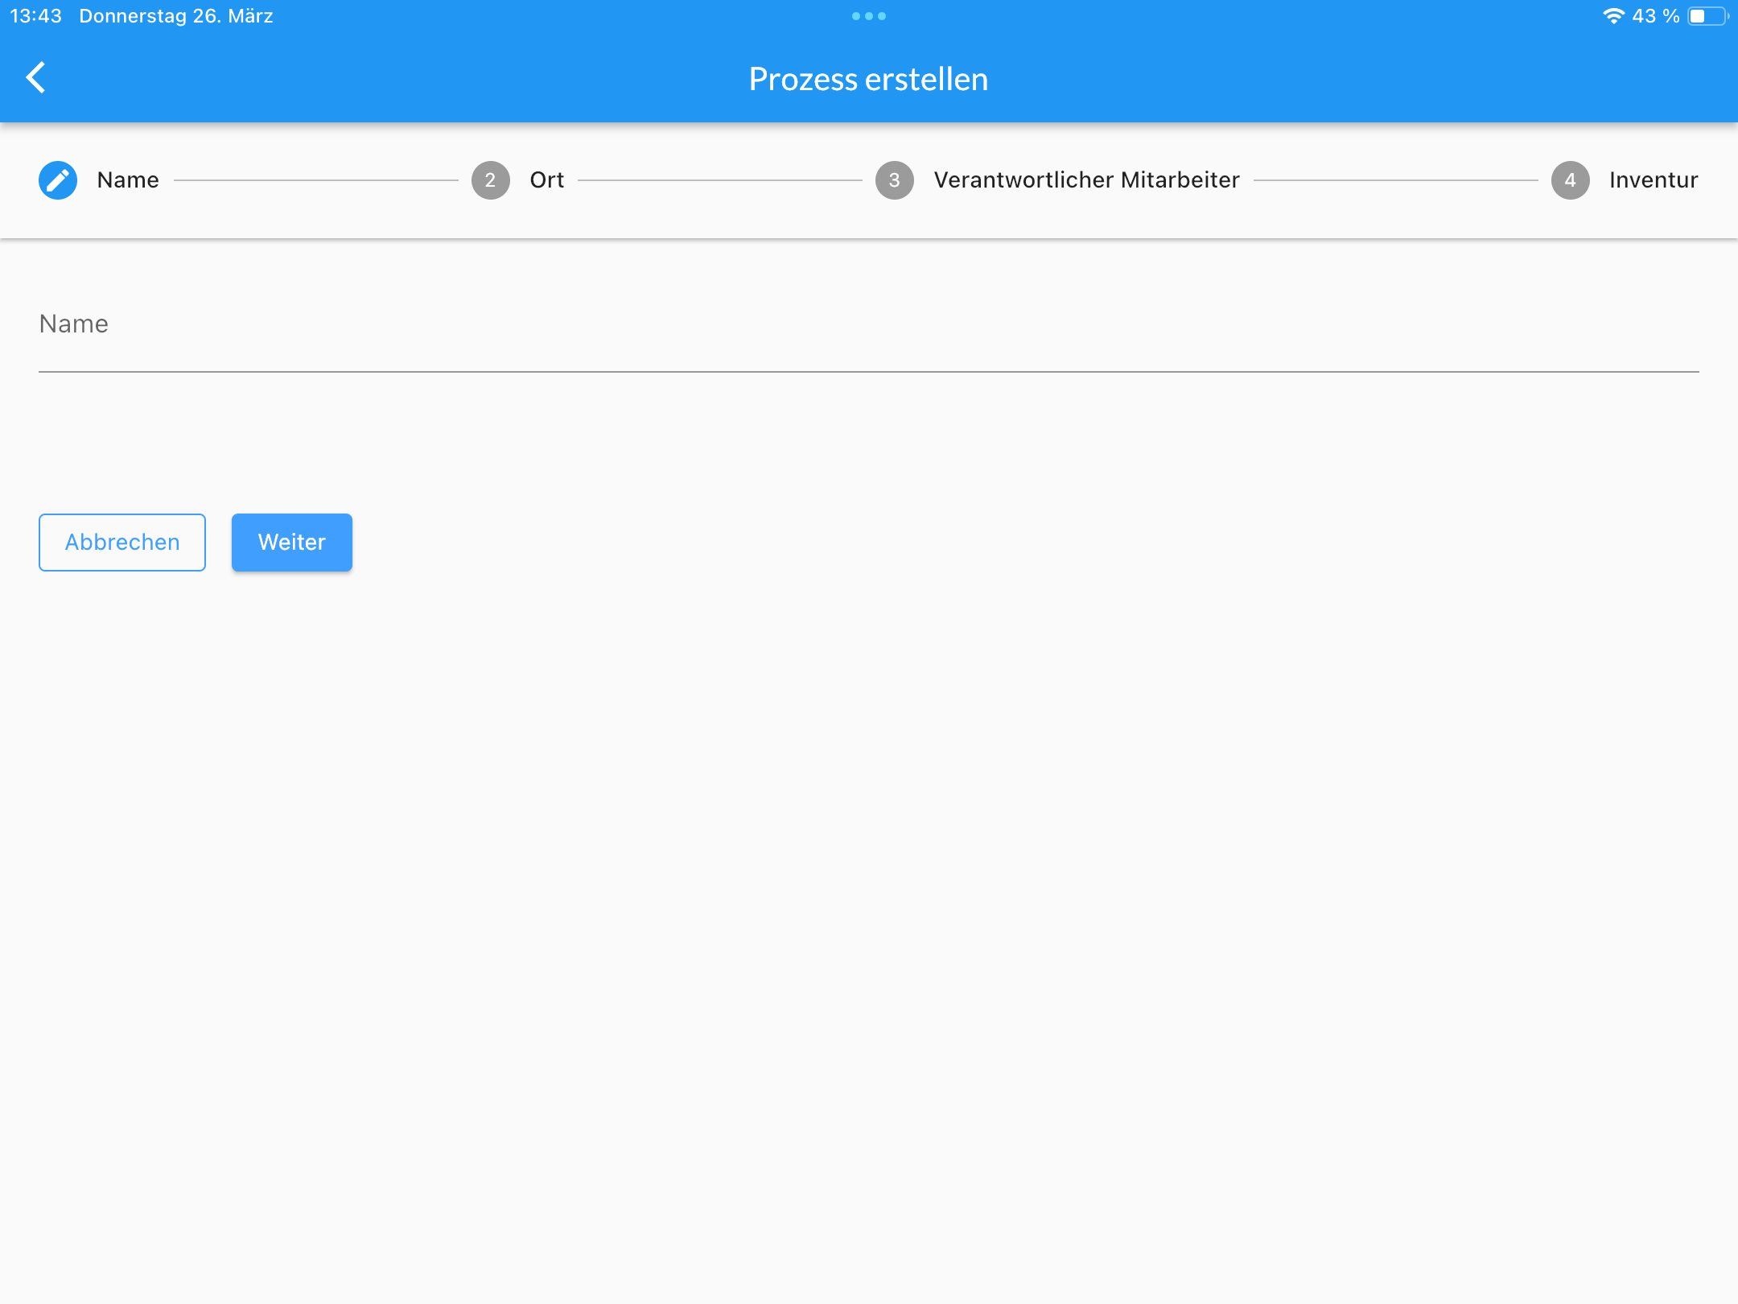Tap the three-dot multitasking indicator

point(869,16)
